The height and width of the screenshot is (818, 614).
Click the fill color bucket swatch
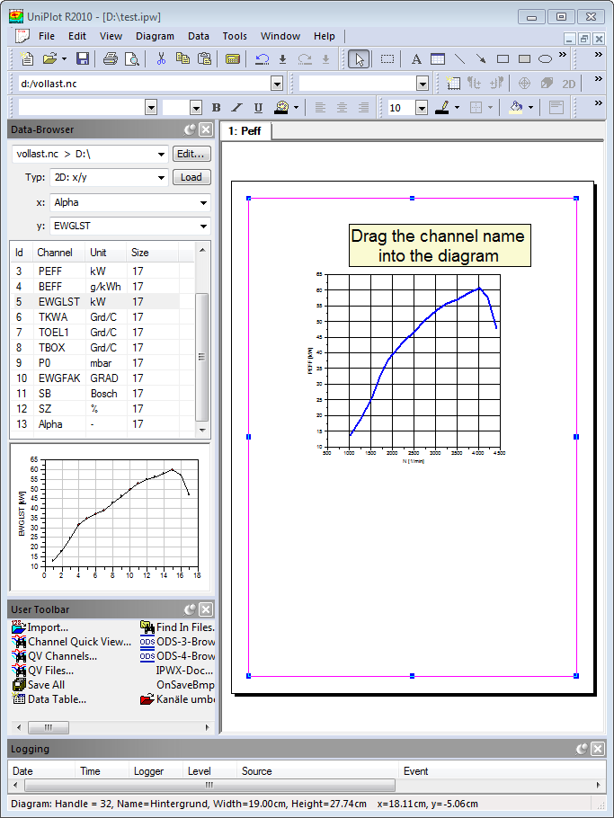pyautogui.click(x=515, y=108)
